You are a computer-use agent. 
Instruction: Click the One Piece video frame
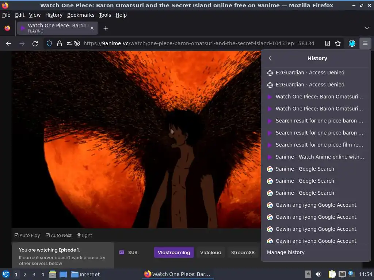tap(137, 140)
